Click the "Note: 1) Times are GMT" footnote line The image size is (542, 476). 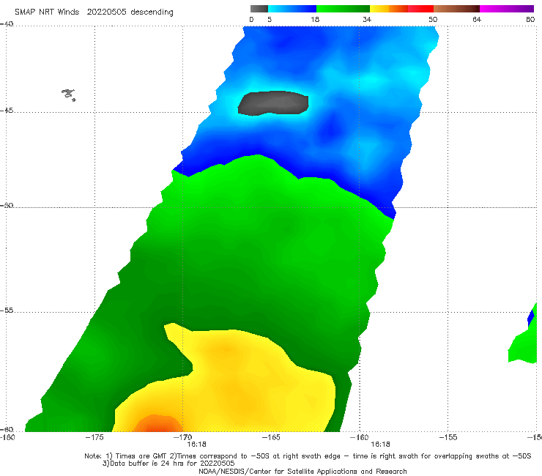tap(308, 456)
